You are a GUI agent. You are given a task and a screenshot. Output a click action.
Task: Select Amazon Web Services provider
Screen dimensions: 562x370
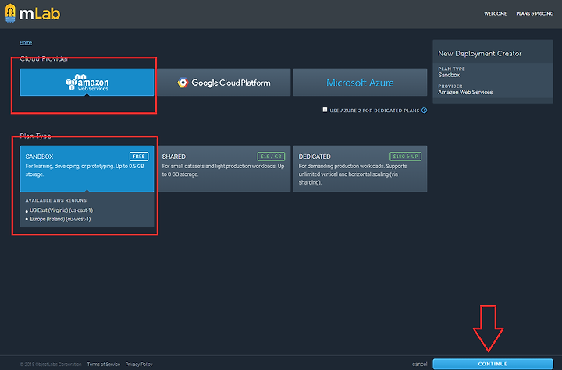tap(87, 83)
